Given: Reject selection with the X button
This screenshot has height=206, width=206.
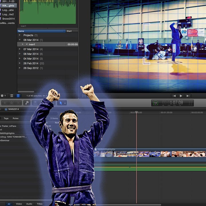Looking at the screenshot, I should [18, 103].
